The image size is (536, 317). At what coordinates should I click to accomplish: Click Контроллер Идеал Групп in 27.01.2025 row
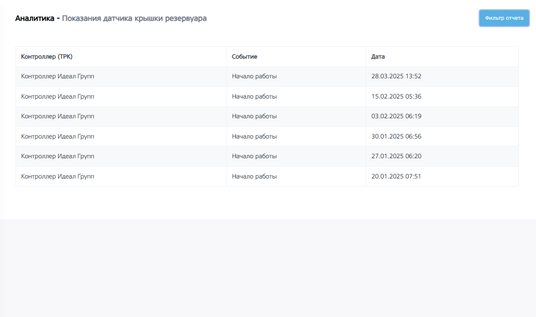click(58, 156)
